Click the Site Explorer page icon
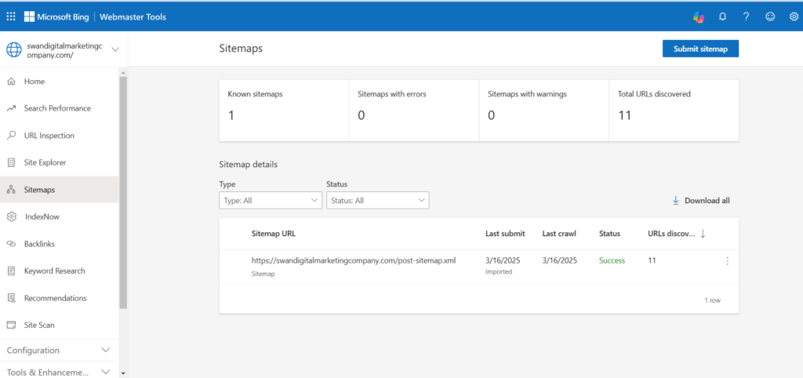 (11, 163)
